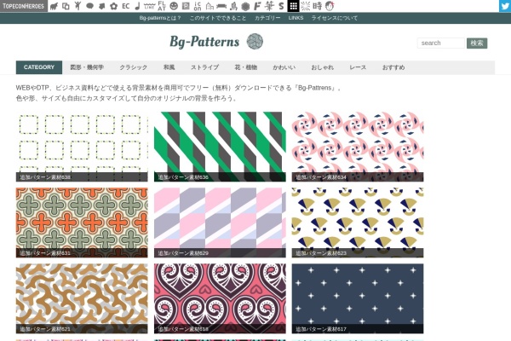511x341 pixels.
Task: Open the Twitter bird icon
Action: 505,6
